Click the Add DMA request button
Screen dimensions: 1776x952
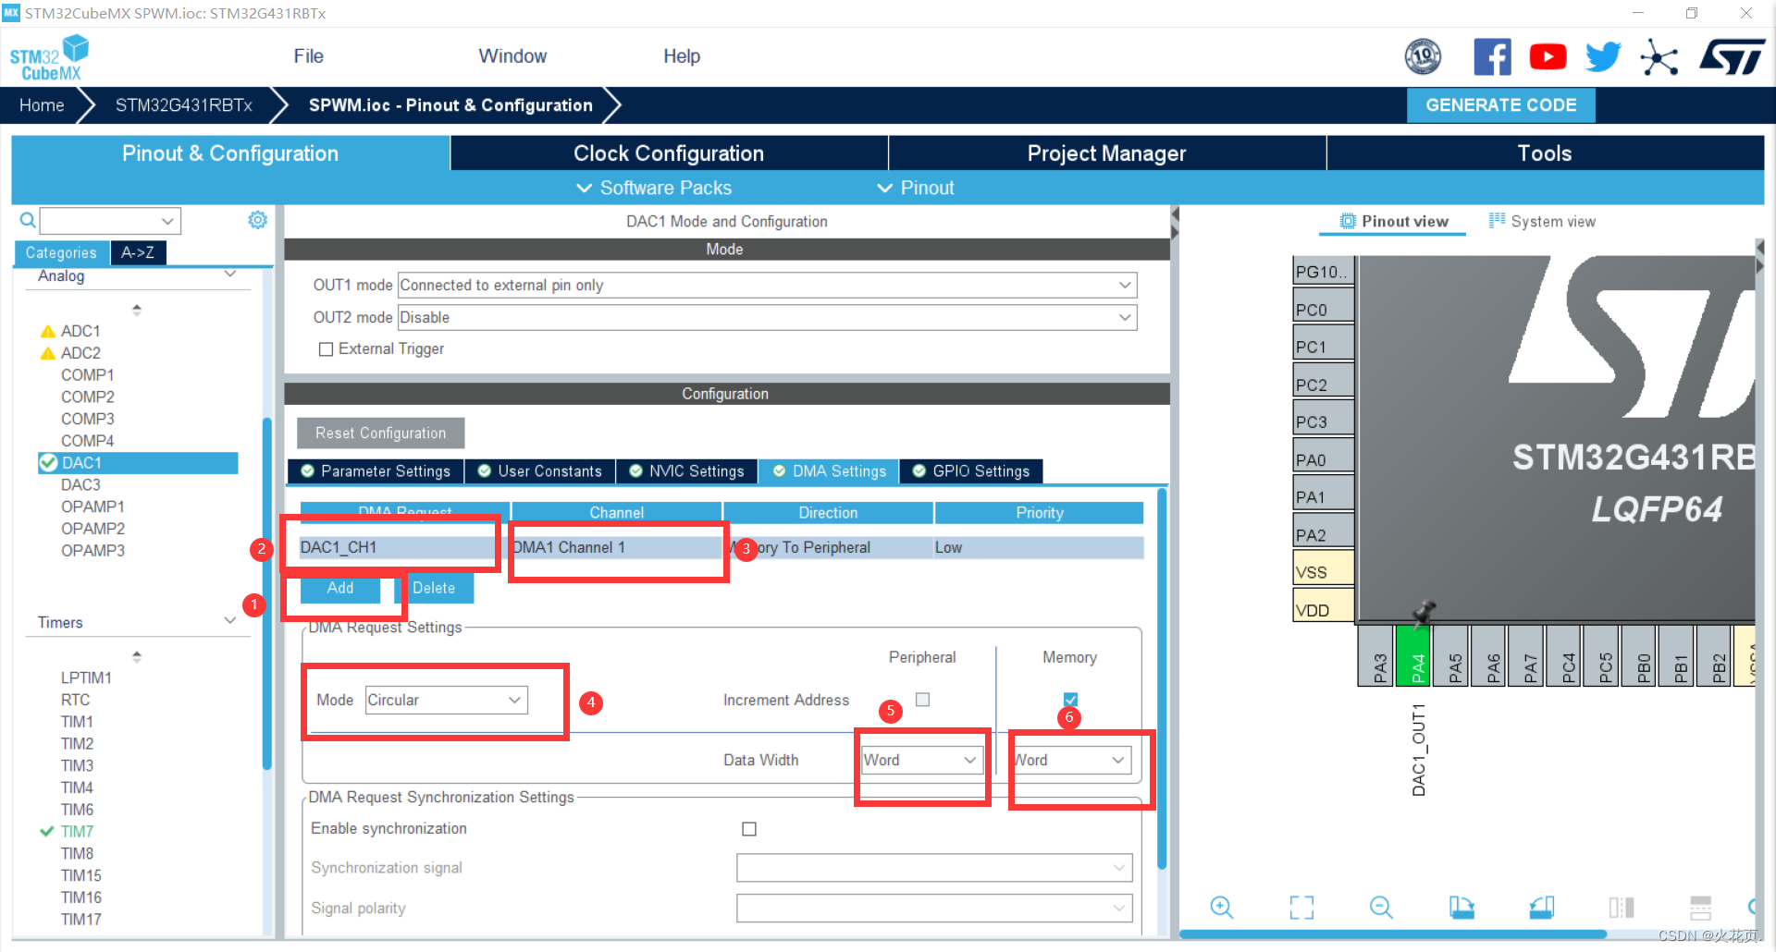point(339,588)
